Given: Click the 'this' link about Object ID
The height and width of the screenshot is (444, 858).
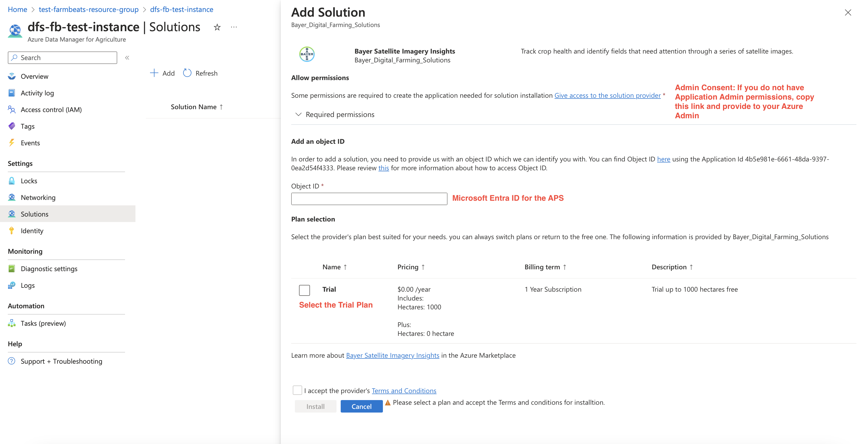Looking at the screenshot, I should (383, 168).
